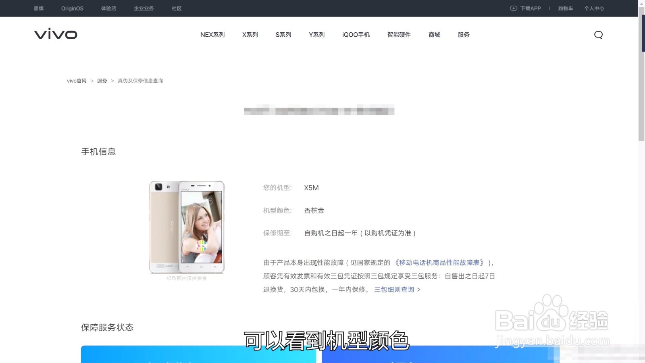Screen dimensions: 645x363
Task: Select X系列 navigation menu
Action: (250, 35)
